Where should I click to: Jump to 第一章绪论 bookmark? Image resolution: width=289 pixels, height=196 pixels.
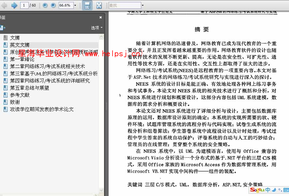[22, 59]
